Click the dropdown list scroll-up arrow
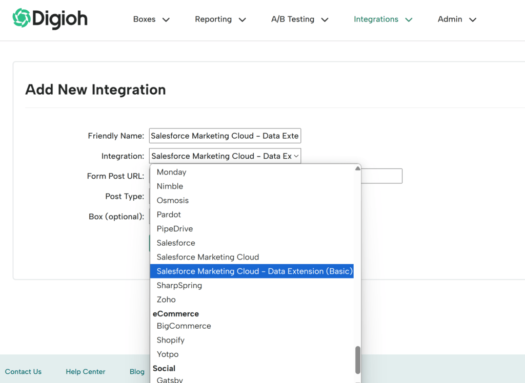Viewport: 525px width, 383px height. tap(357, 168)
